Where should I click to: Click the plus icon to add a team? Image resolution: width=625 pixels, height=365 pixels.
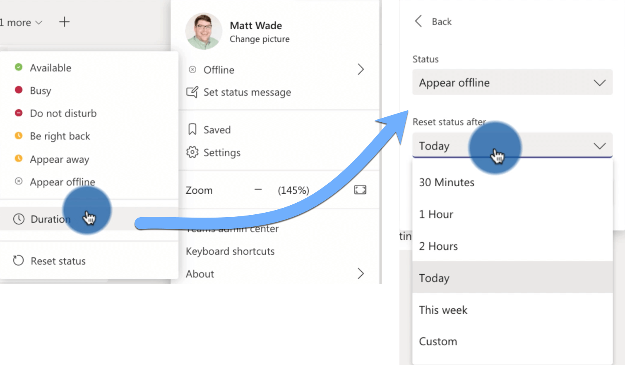(65, 22)
